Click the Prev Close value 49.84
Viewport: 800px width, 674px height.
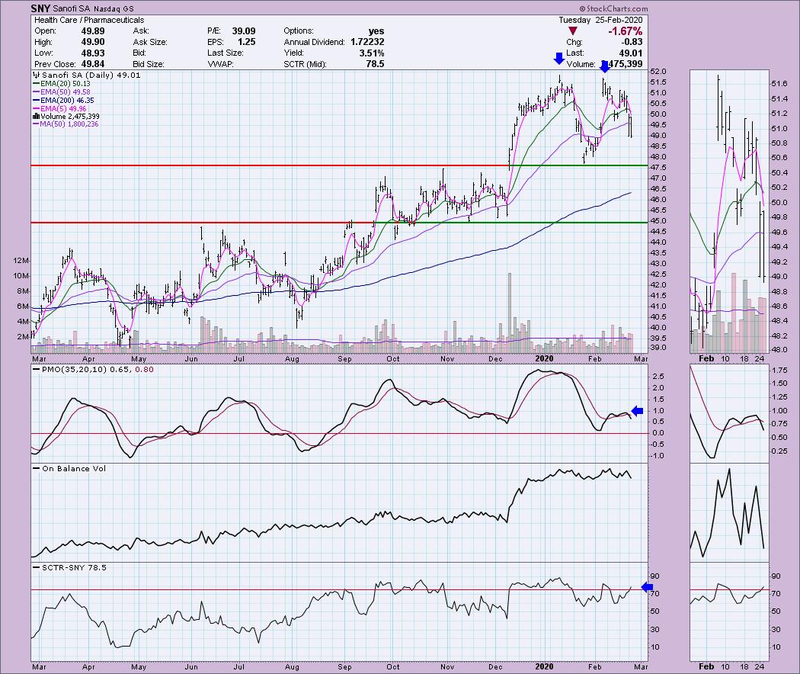[x=93, y=64]
